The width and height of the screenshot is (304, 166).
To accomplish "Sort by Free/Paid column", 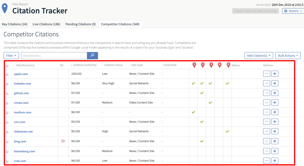I will coord(169,65).
